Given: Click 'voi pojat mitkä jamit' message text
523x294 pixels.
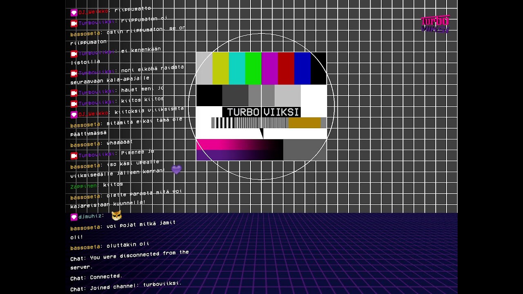Looking at the screenshot, I should coord(141,224).
